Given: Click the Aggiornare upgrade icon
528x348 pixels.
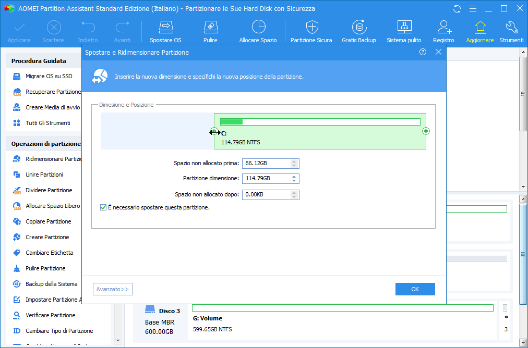Looking at the screenshot, I should click(480, 32).
